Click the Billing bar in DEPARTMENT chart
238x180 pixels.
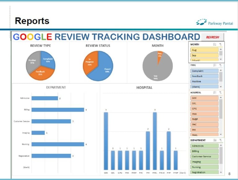pyautogui.click(x=58, y=110)
